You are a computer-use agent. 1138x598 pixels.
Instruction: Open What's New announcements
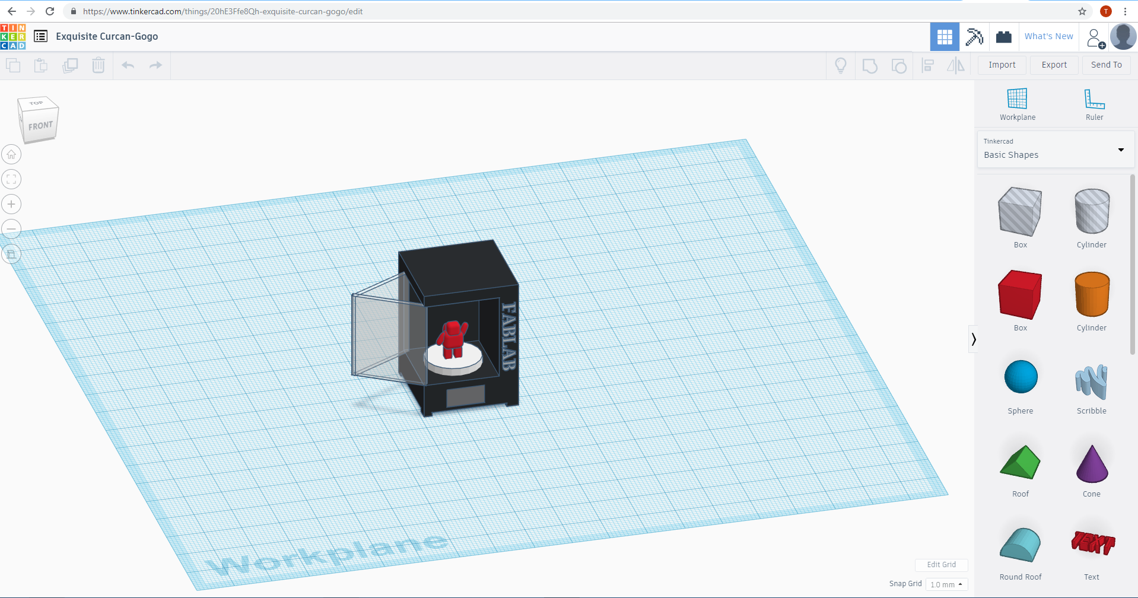[1048, 36]
